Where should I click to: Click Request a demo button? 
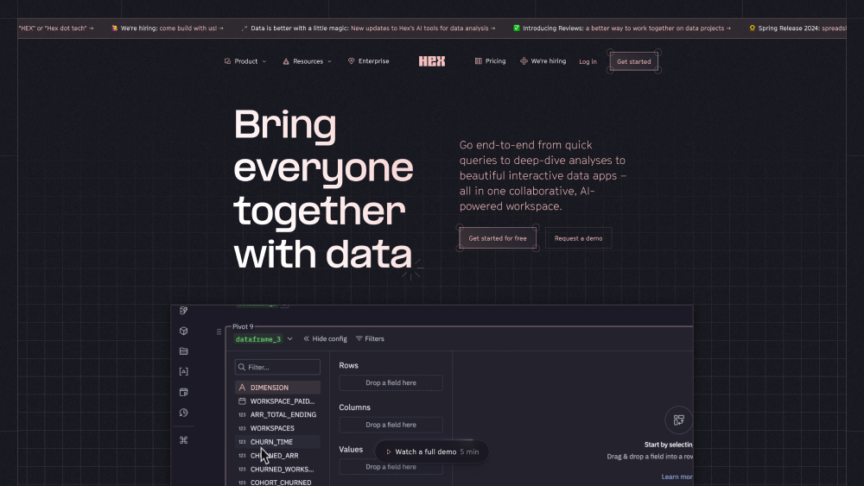tap(578, 238)
